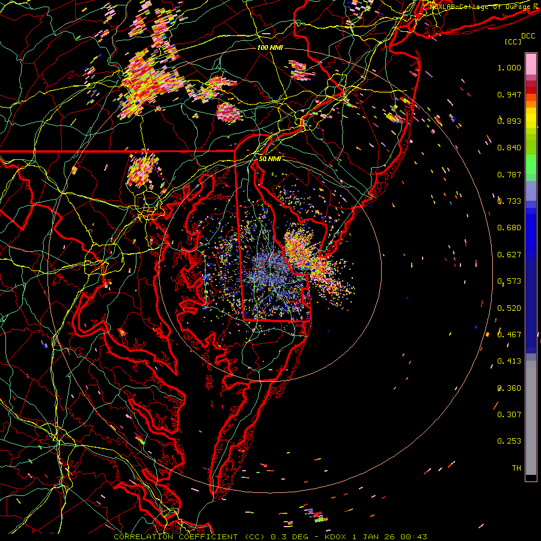
Task: Click the 0.893 scale value
Action: coord(509,121)
